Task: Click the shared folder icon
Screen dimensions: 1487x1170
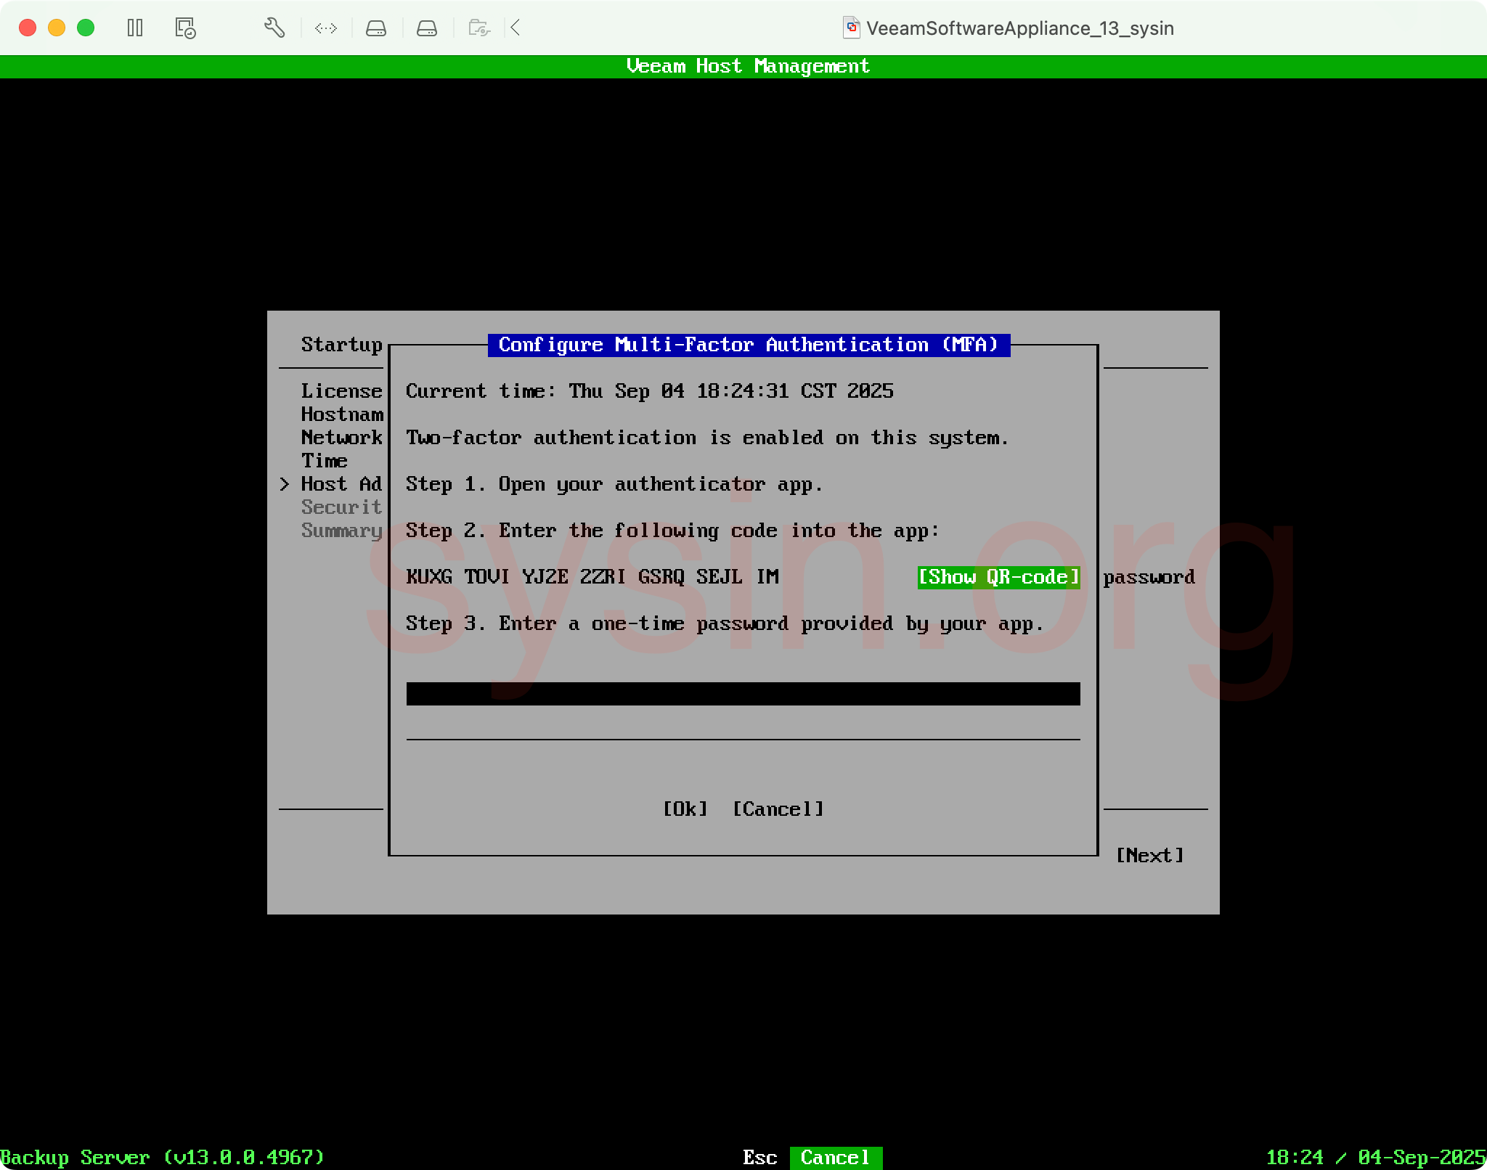Action: click(x=479, y=28)
